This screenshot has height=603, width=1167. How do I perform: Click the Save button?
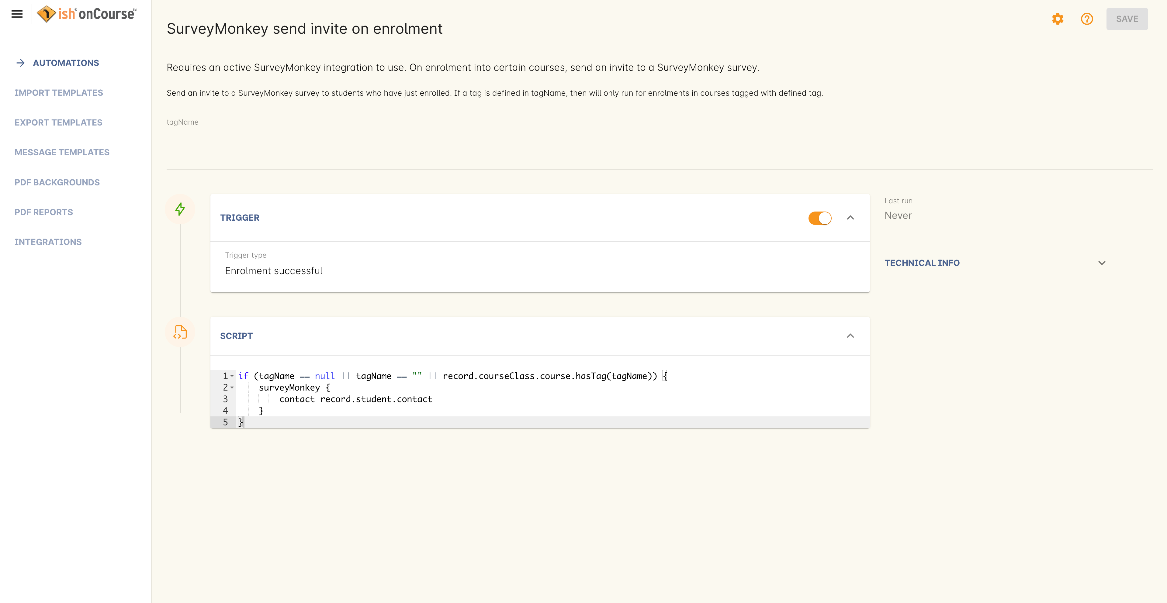click(x=1127, y=19)
